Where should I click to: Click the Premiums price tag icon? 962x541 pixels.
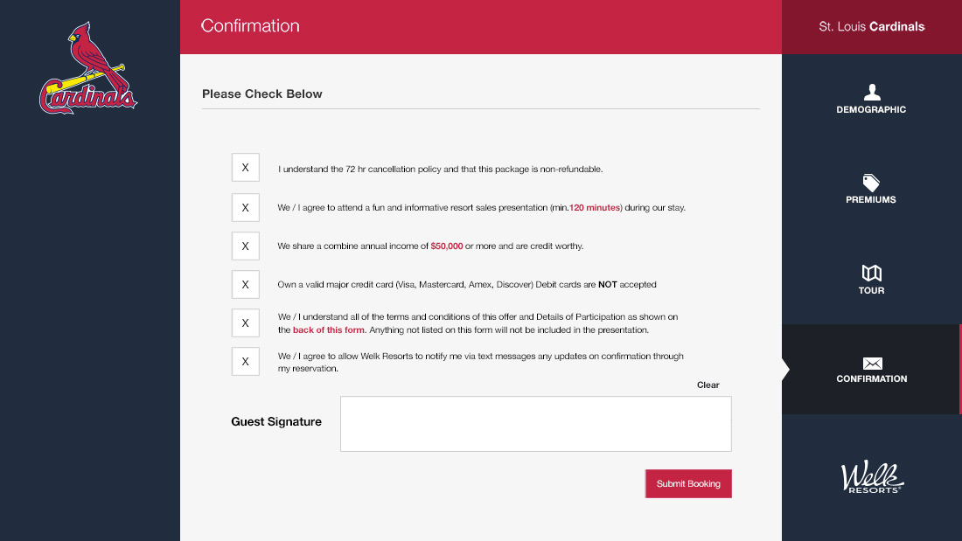[871, 182]
